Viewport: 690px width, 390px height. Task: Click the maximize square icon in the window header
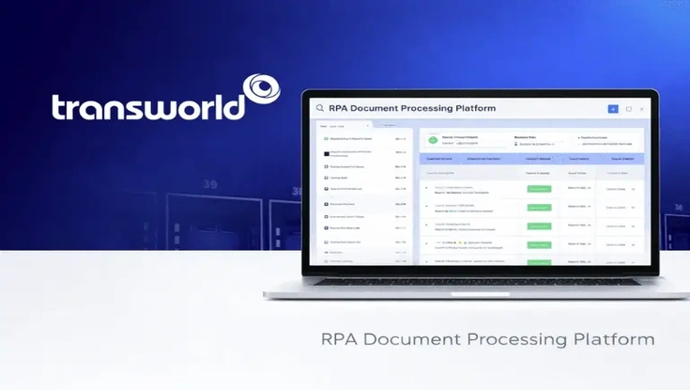pos(629,109)
